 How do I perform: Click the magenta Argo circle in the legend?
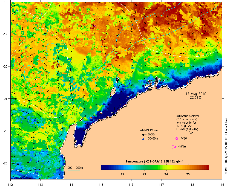177,138
